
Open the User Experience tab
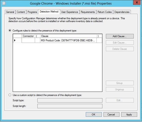[x=69, y=12]
